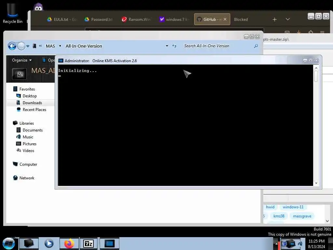
Task: Open the command console taskbar icon
Action: coord(109,243)
